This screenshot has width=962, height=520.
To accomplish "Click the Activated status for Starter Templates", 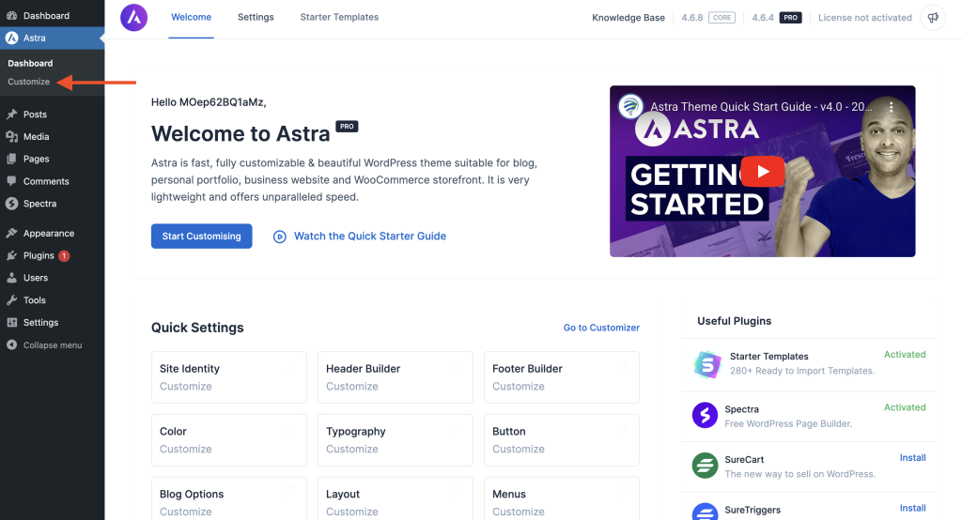I will pyautogui.click(x=905, y=355).
